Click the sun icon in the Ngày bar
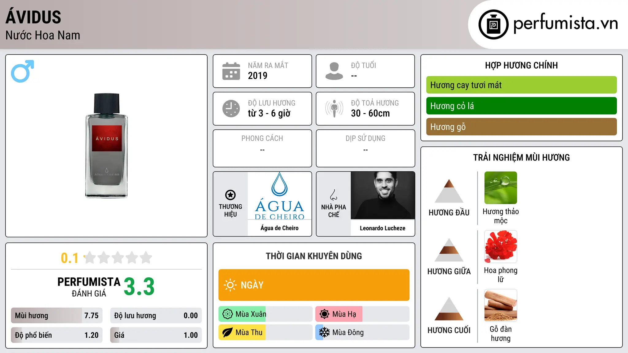Screen dimensions: 628x353 tap(230, 285)
